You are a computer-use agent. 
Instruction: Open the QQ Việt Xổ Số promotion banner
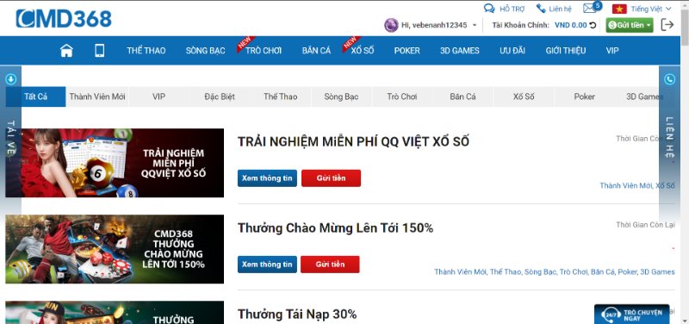click(x=115, y=163)
